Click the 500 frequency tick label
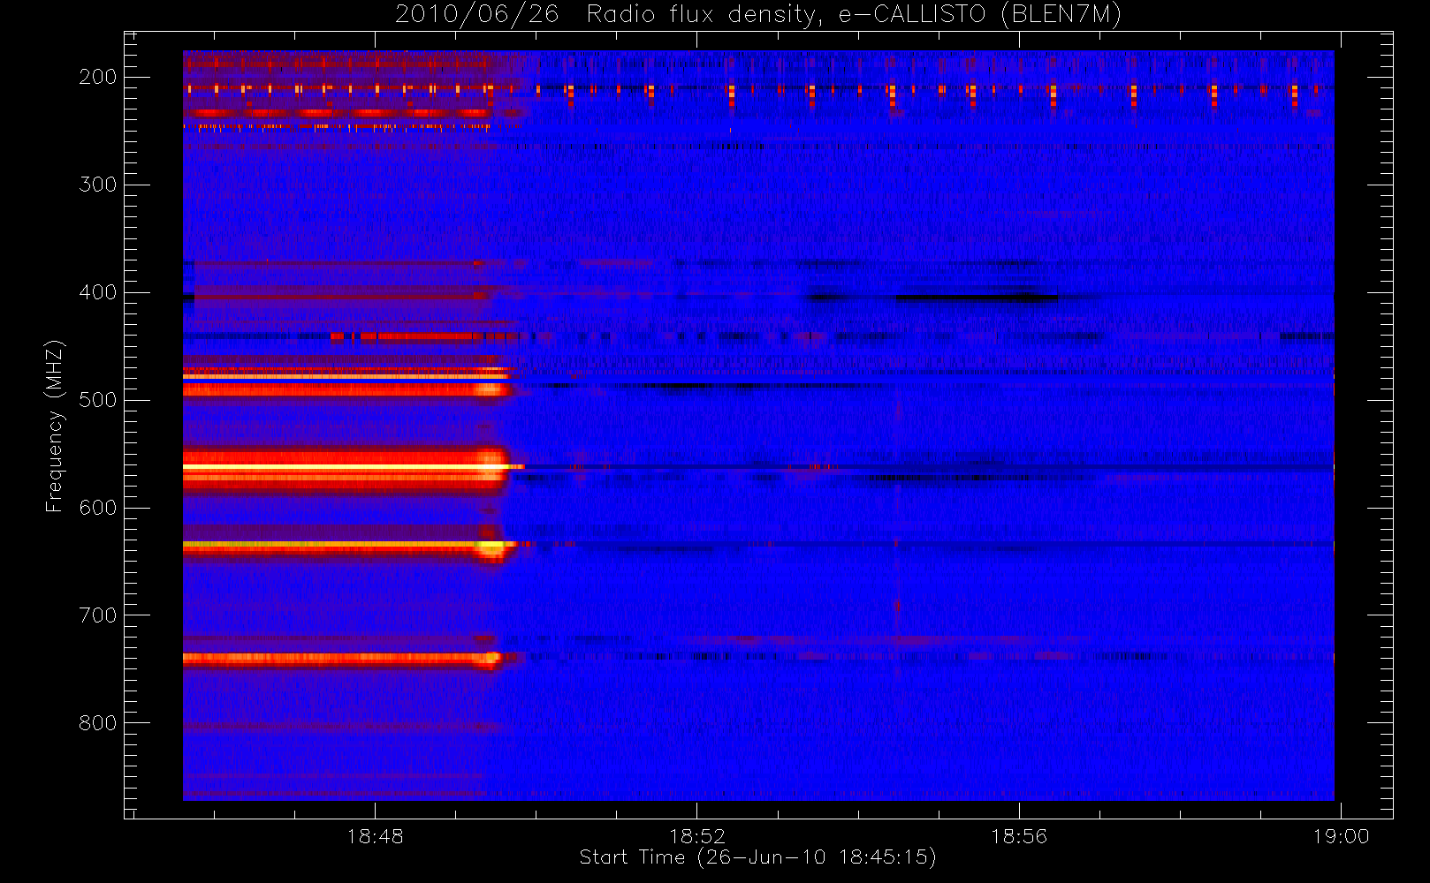 tap(98, 400)
